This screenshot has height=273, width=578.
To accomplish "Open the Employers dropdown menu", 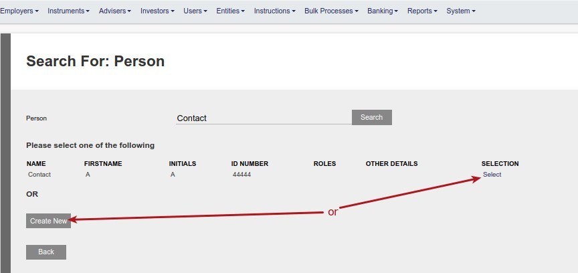I will [x=19, y=11].
